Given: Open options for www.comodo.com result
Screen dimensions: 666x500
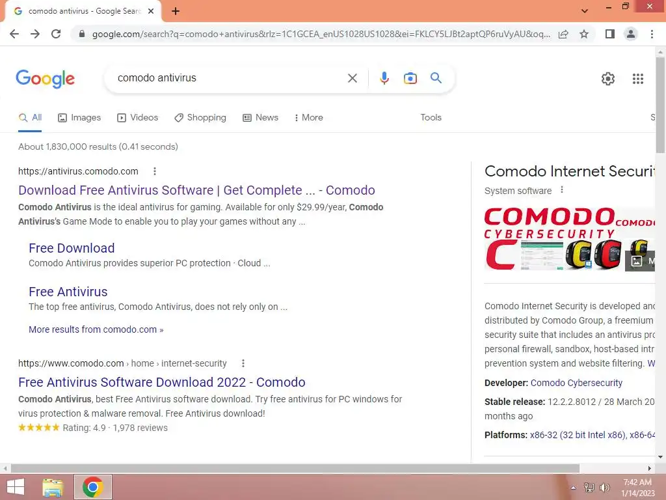Looking at the screenshot, I should [243, 363].
